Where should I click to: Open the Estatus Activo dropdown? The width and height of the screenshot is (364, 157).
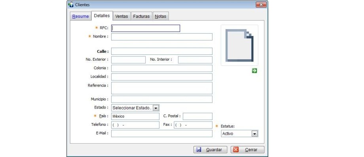click(240, 134)
